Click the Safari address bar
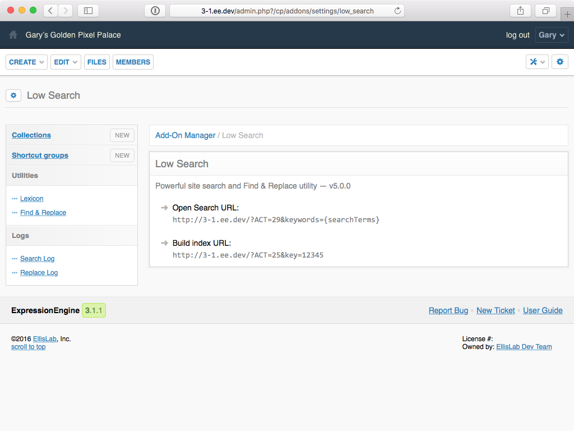The image size is (574, 431). [x=287, y=11]
